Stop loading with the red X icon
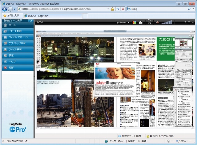This screenshot has width=197, height=145. (123, 9)
